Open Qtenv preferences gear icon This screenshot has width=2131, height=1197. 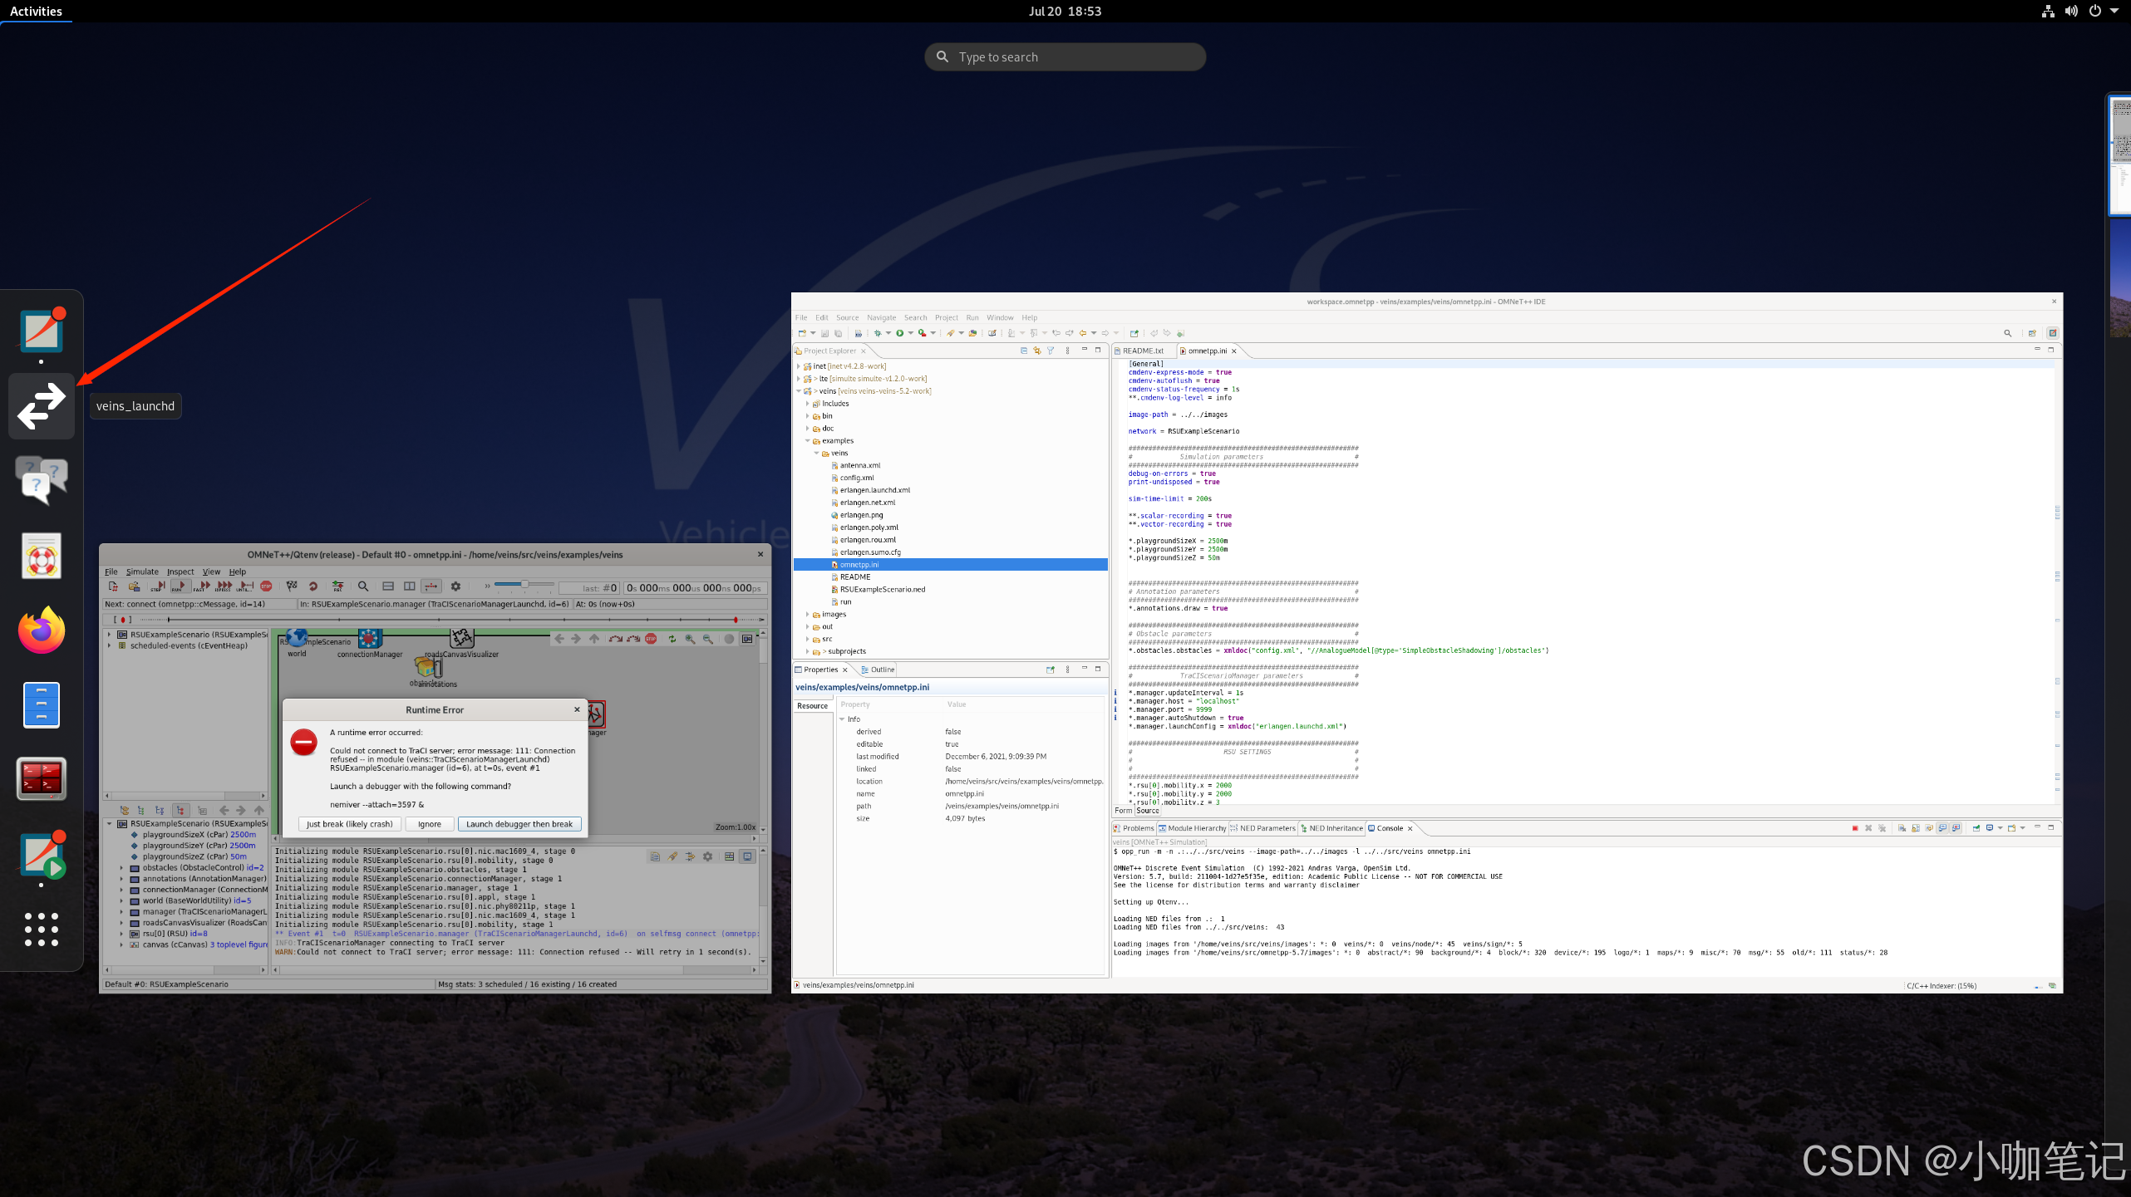point(455,586)
